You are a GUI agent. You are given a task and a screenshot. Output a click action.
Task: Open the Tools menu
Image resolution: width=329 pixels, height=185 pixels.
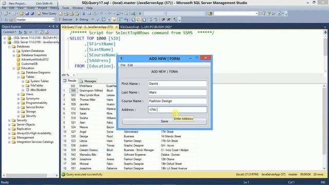65,8
